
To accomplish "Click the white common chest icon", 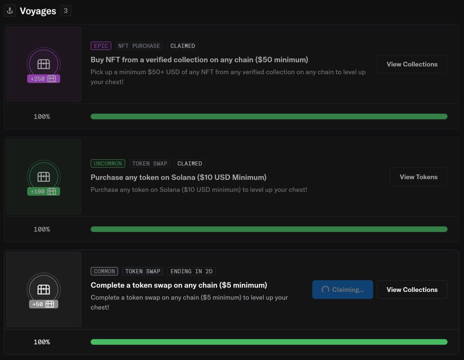I will coord(43,289).
